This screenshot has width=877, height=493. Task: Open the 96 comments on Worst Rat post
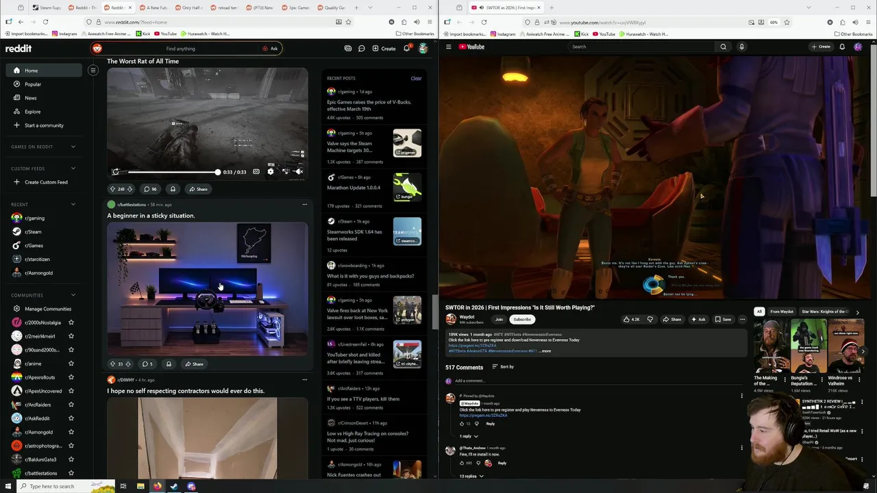[150, 189]
